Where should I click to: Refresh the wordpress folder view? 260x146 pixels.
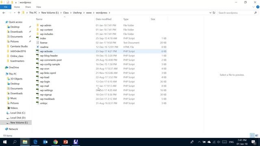(x=214, y=13)
